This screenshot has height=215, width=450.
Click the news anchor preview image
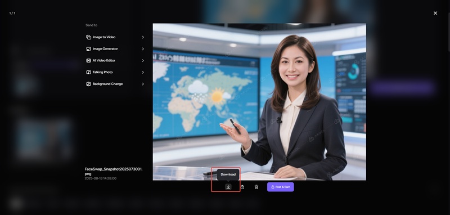[x=259, y=102]
